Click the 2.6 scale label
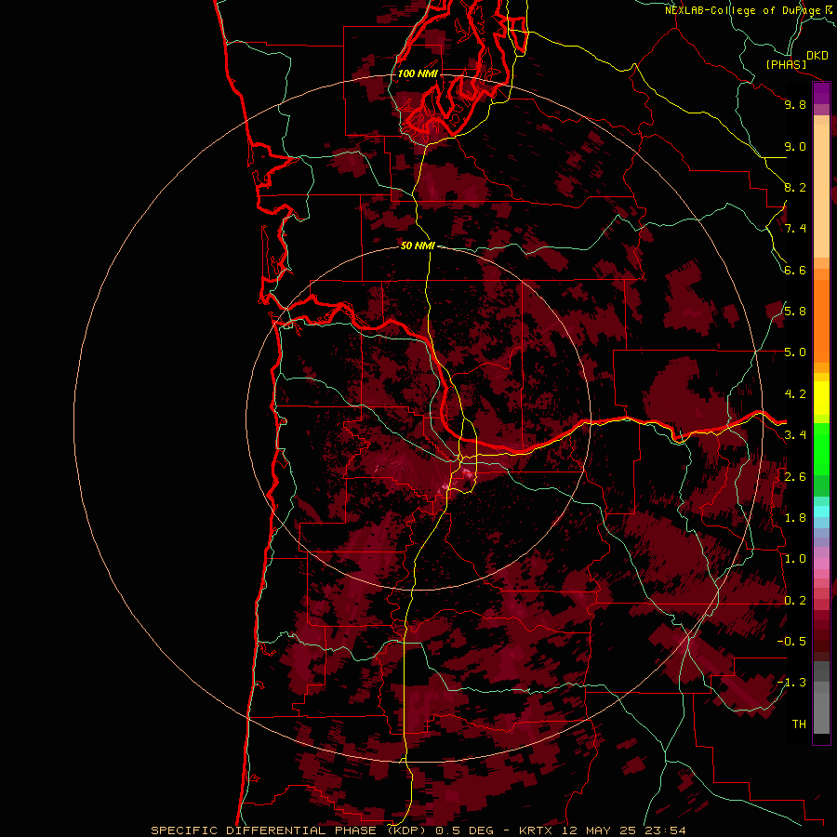 (795, 477)
